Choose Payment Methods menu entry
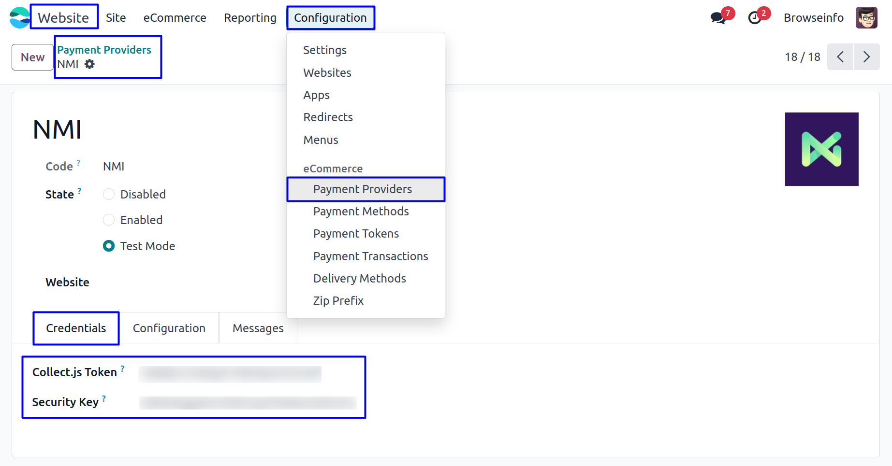Viewport: 892px width, 466px height. [361, 212]
